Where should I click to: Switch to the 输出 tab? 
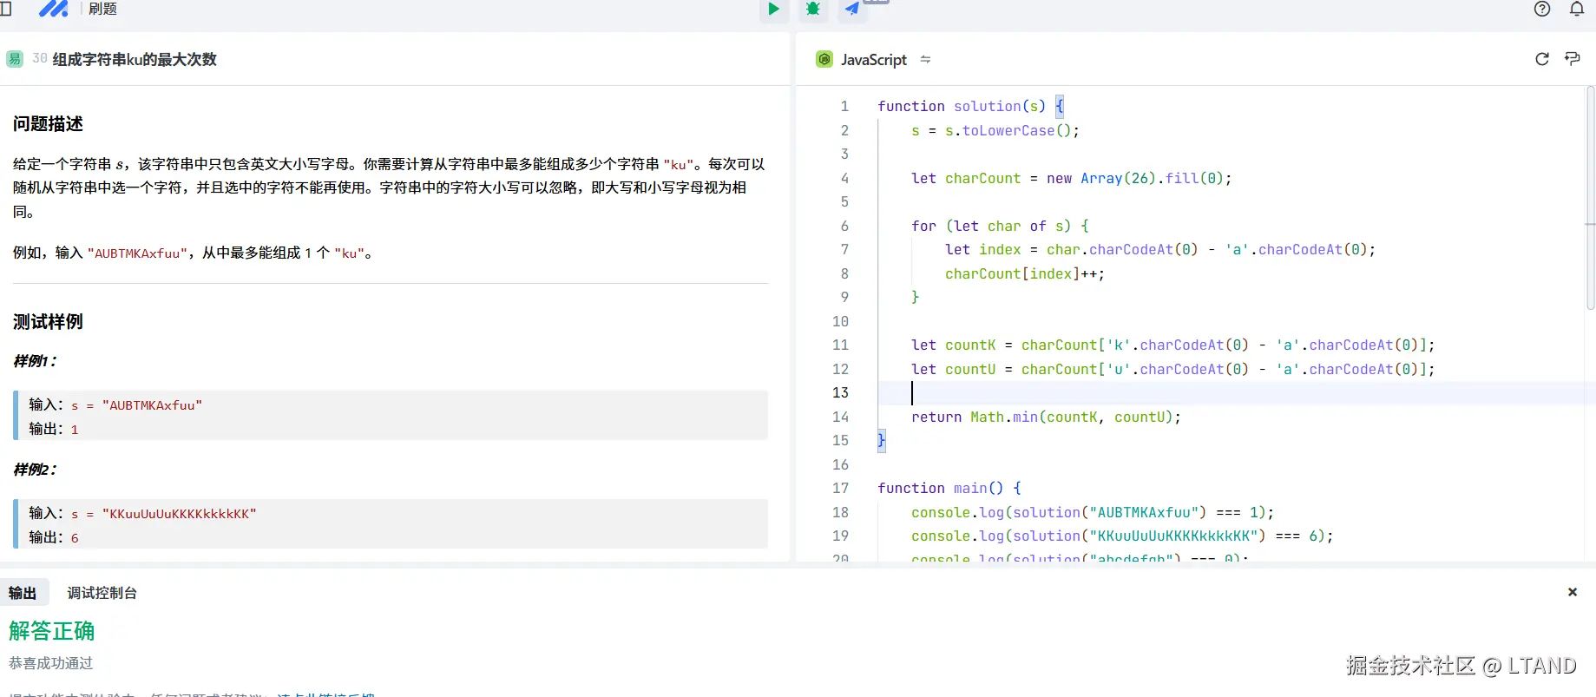23,593
